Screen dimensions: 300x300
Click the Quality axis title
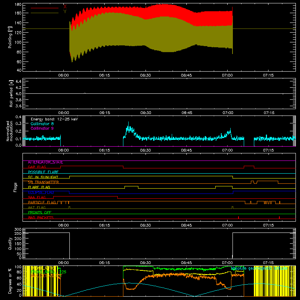[x=10, y=243]
